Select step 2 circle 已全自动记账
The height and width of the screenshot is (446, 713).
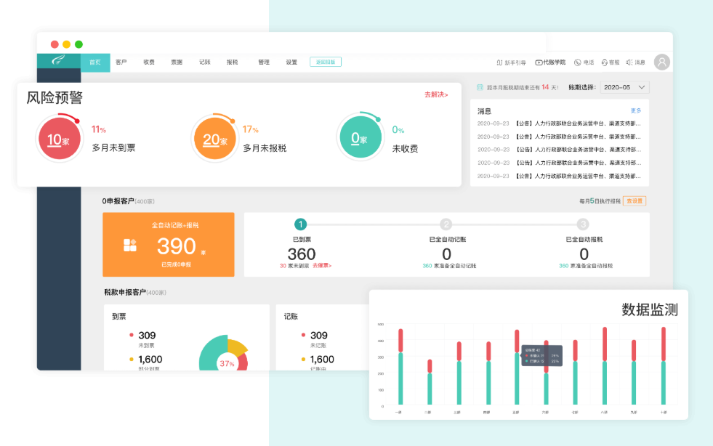(446, 224)
